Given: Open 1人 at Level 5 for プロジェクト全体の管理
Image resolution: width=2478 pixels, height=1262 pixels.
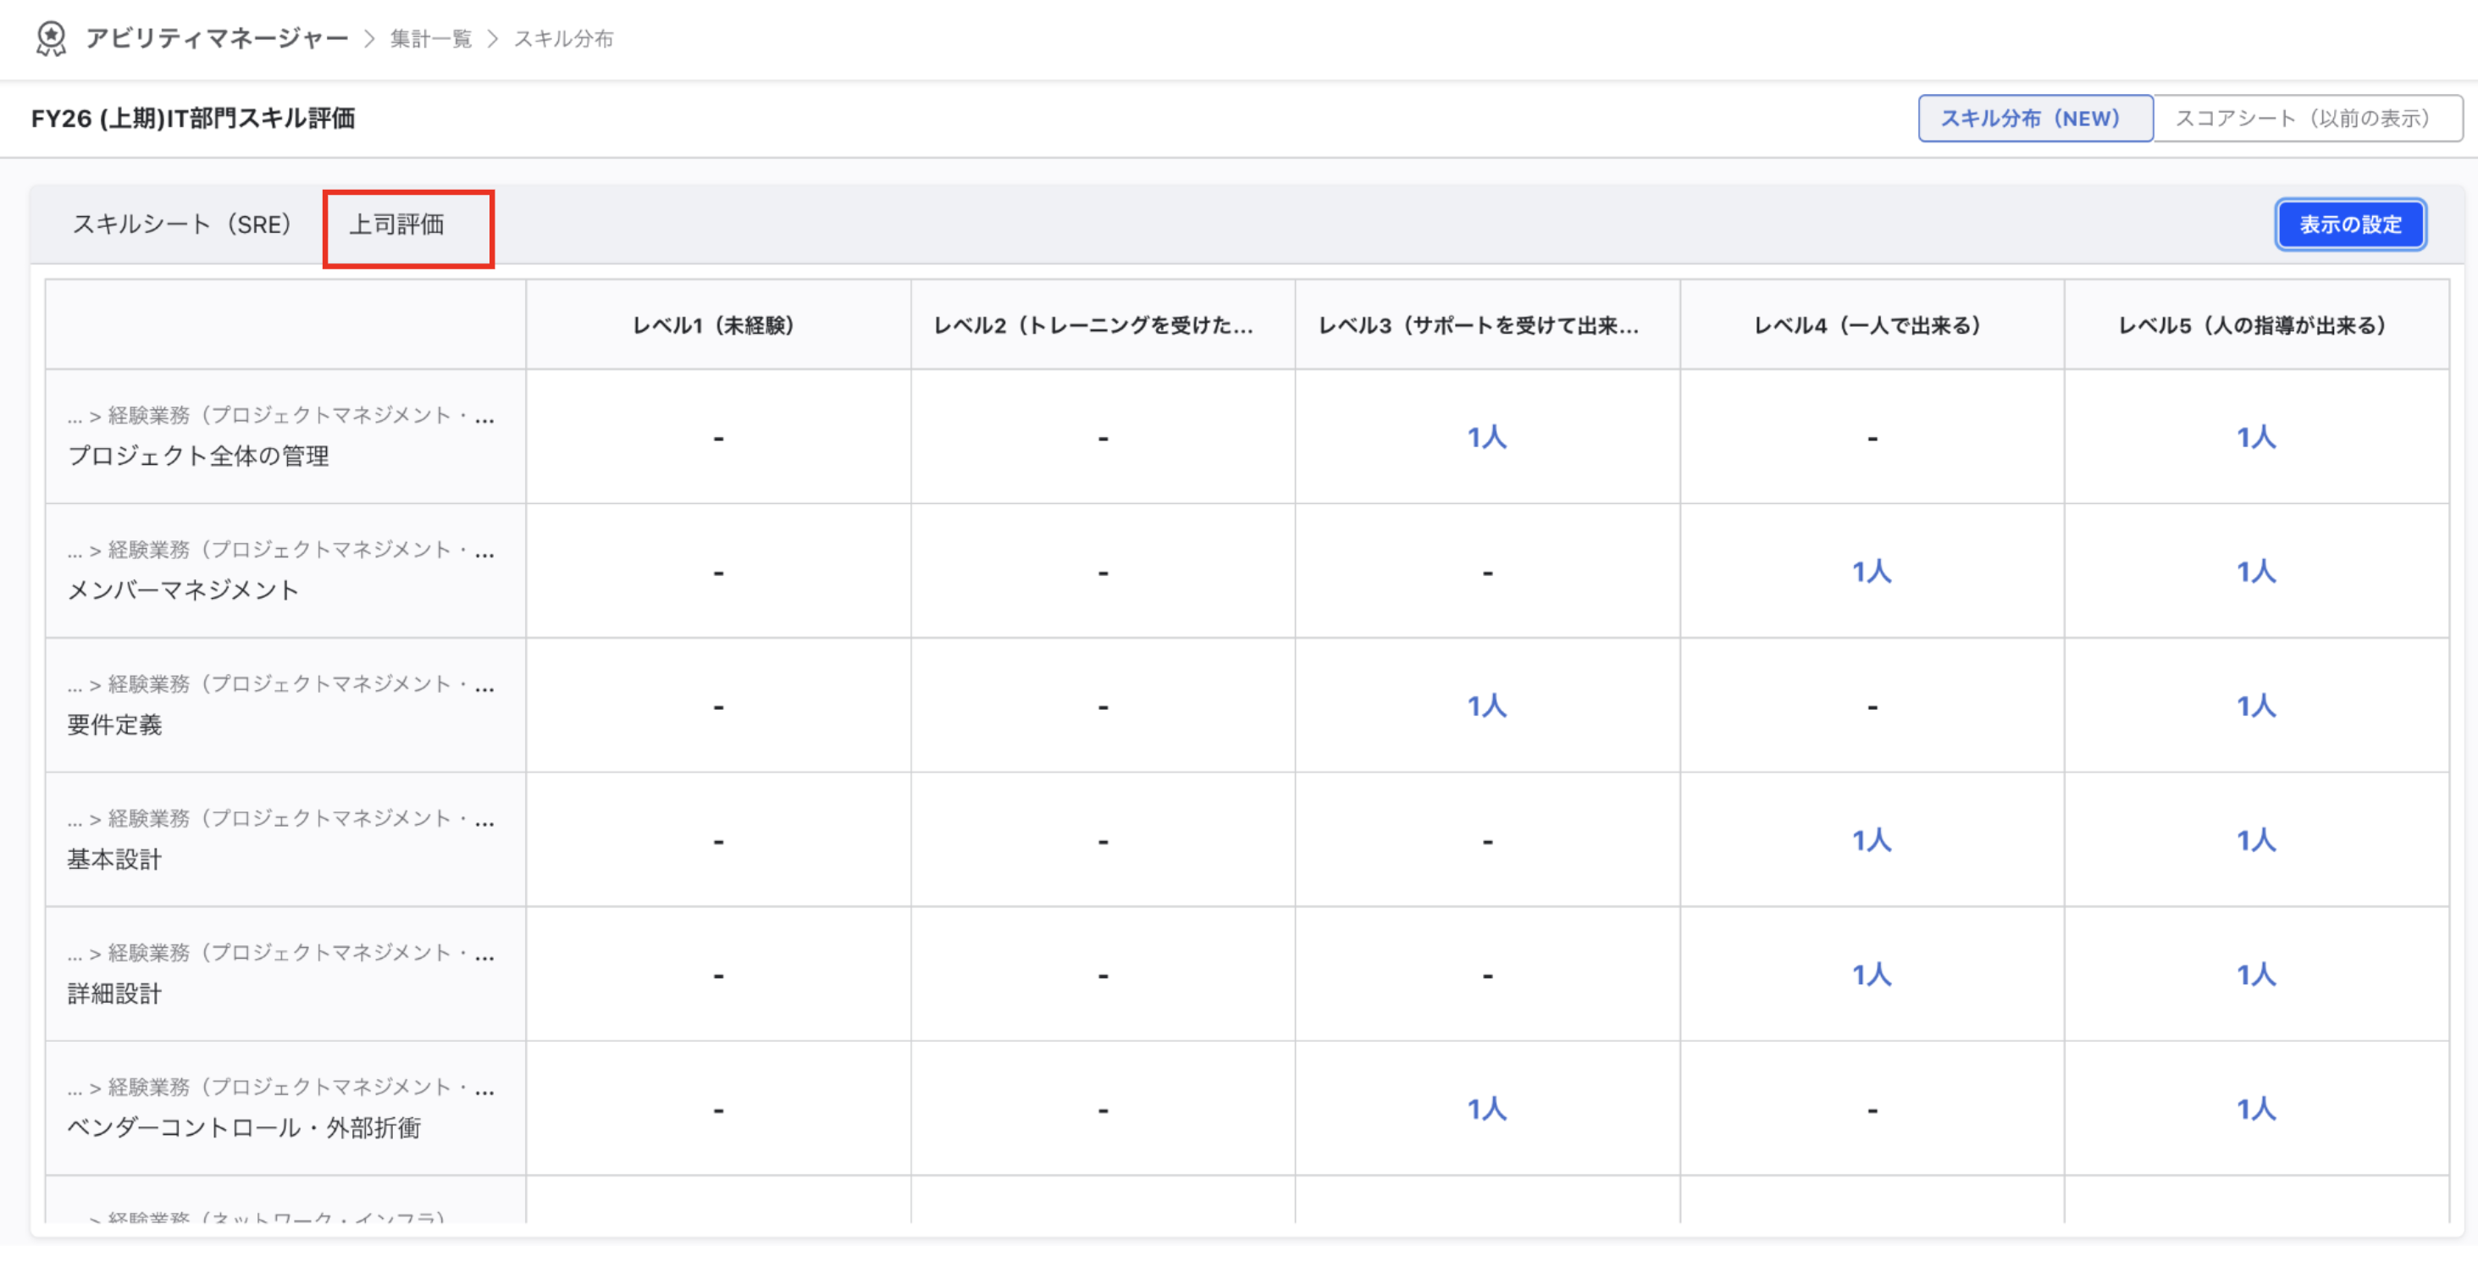Looking at the screenshot, I should pyautogui.click(x=2257, y=438).
